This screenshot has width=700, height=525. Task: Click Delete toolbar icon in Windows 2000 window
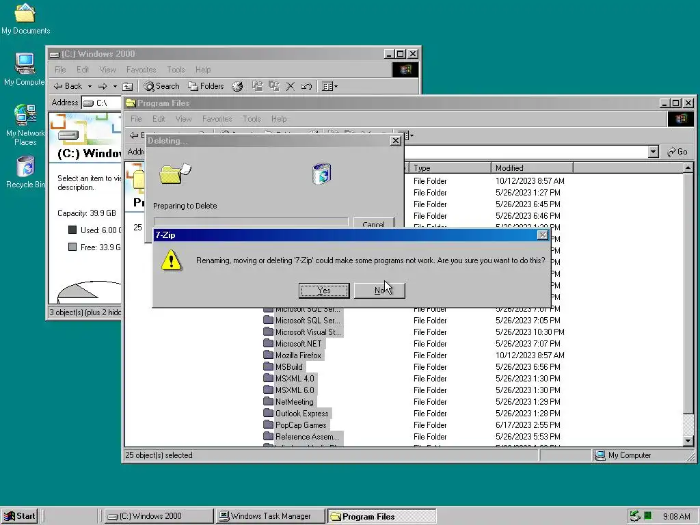pyautogui.click(x=290, y=86)
